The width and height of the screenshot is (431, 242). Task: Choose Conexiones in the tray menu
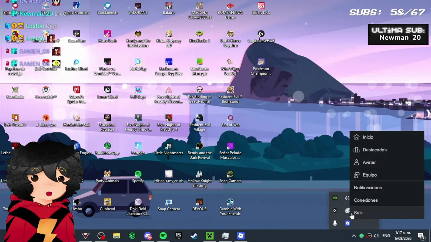coord(387,200)
